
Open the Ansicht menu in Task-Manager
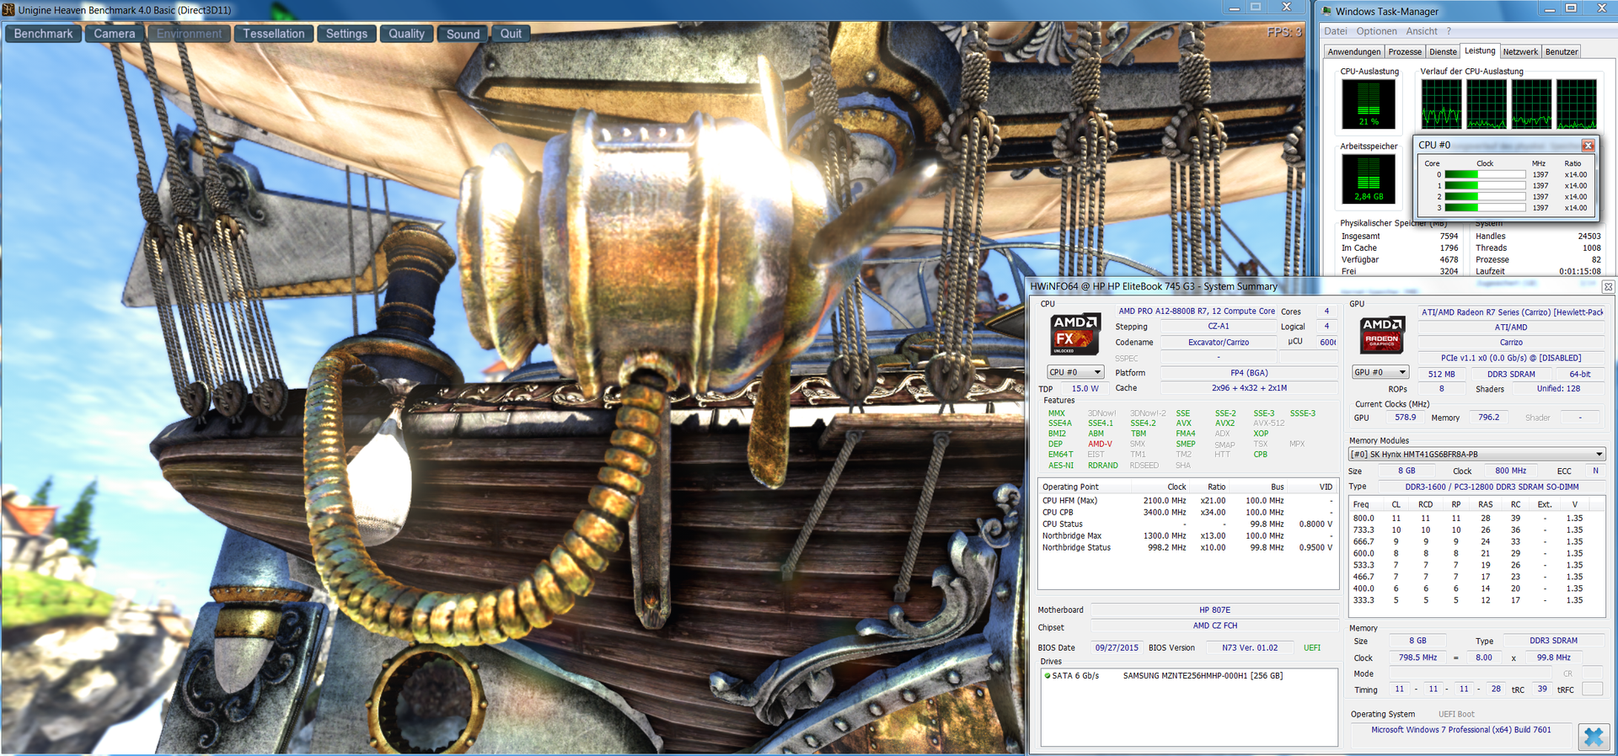(x=1422, y=31)
